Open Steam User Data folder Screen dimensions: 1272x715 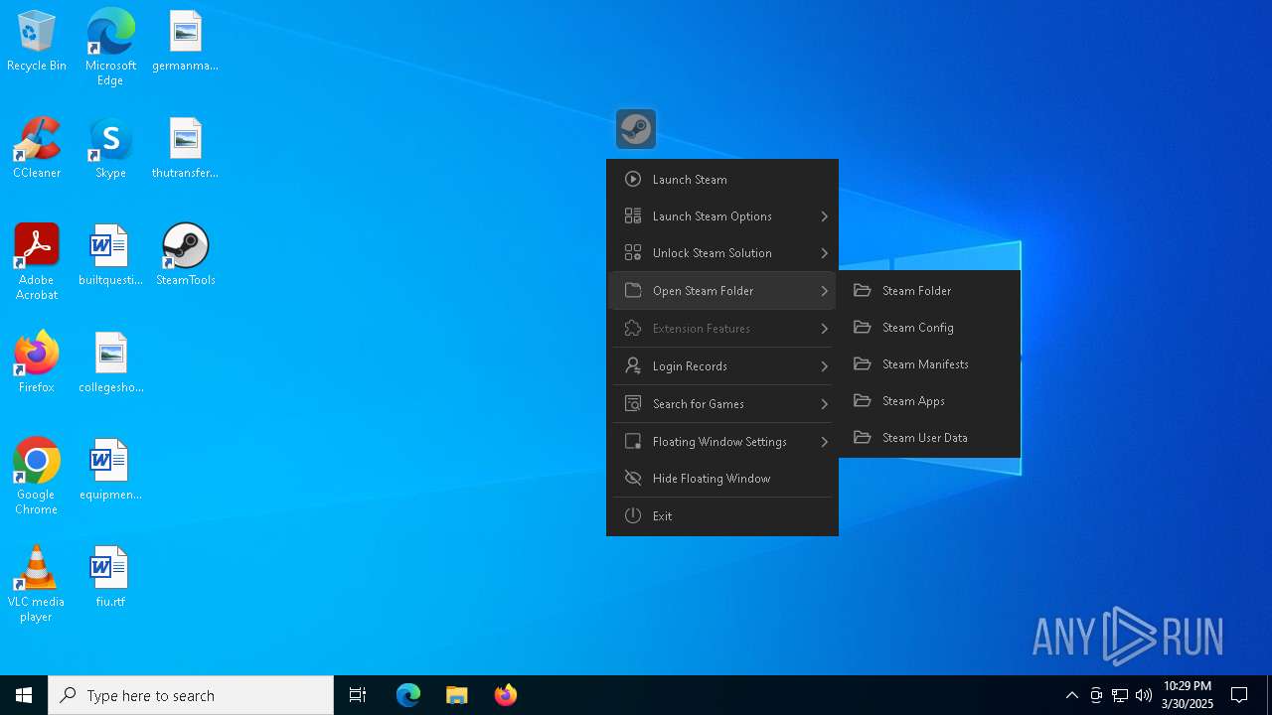[929, 438]
